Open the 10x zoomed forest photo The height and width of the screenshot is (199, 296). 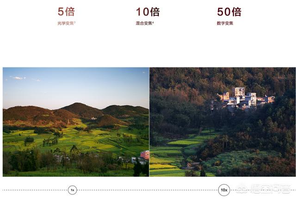coord(222,122)
